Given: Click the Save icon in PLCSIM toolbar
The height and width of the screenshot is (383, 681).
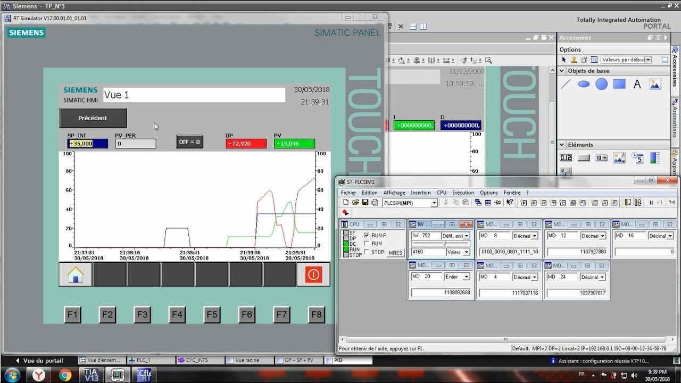Looking at the screenshot, I should (365, 202).
